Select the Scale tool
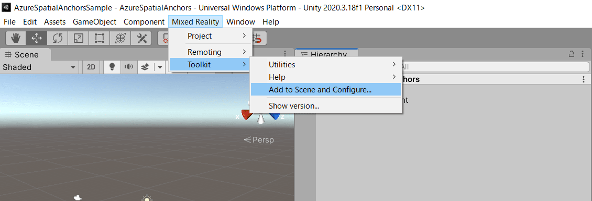Image resolution: width=592 pixels, height=201 pixels. (79, 38)
